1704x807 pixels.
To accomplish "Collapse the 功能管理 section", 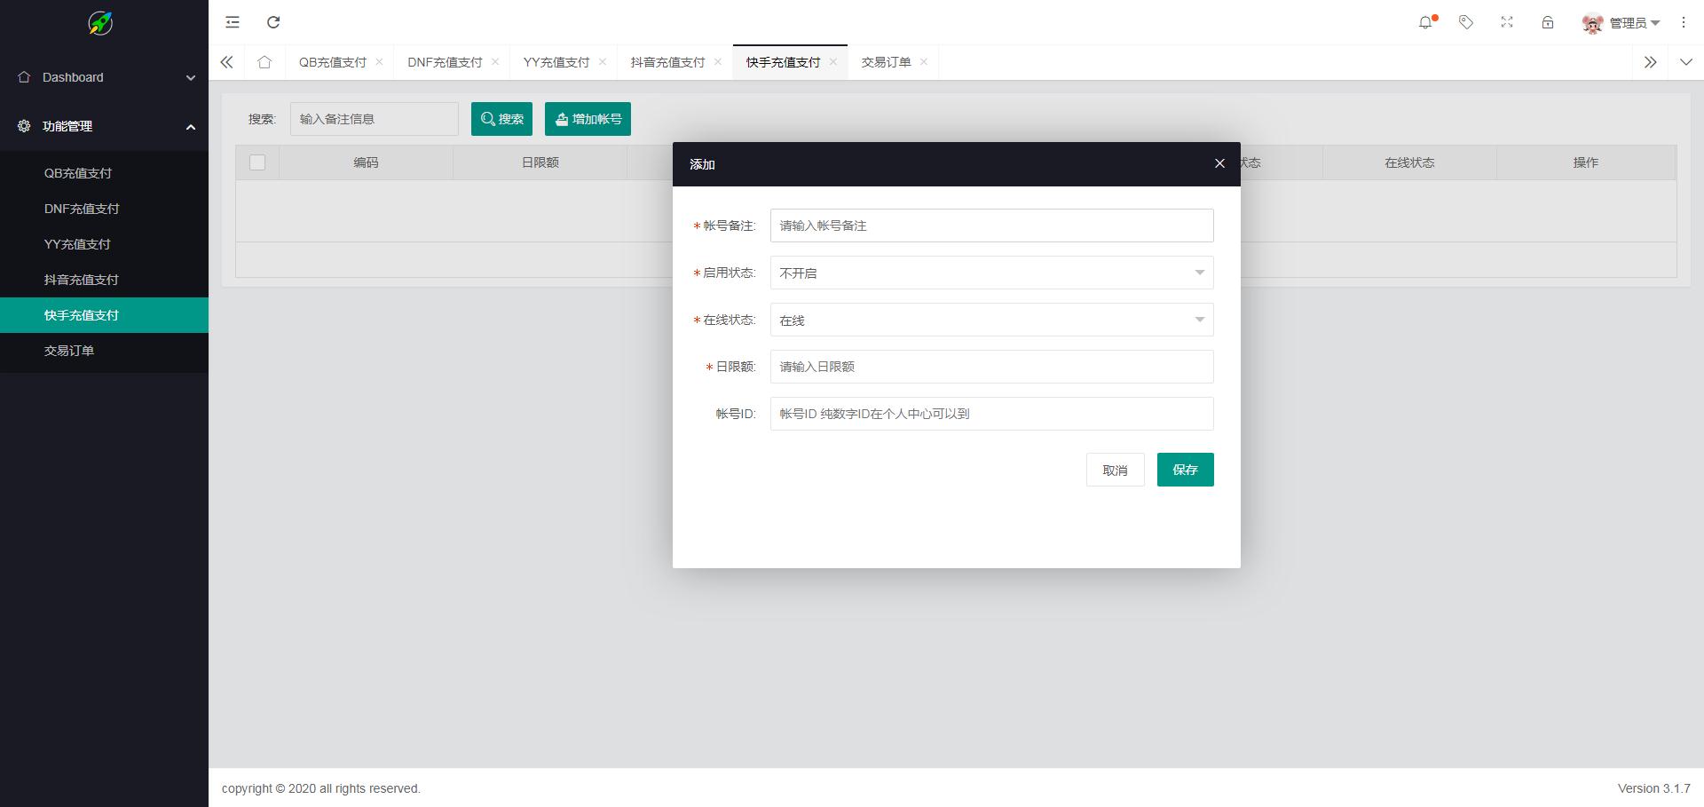I will [x=105, y=126].
